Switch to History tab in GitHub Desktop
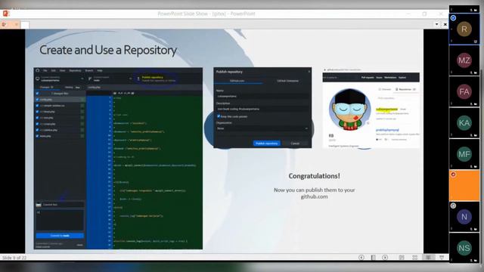The image size is (484, 272). (x=72, y=88)
